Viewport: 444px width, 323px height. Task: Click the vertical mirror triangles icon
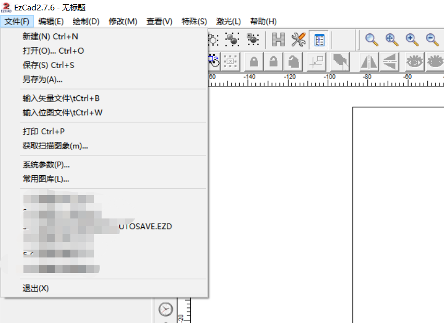390,61
